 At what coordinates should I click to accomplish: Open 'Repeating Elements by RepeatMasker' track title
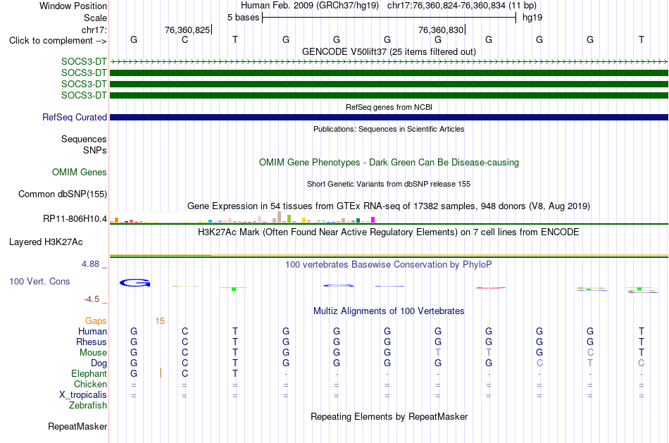[x=389, y=417]
